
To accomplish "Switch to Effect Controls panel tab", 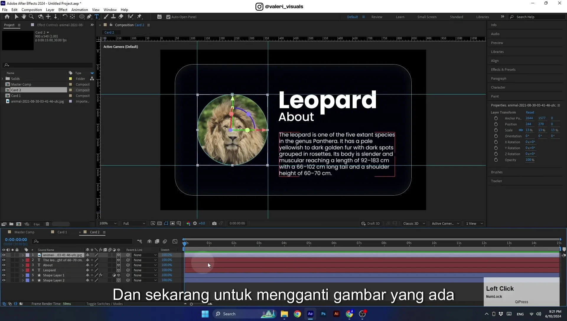I will [x=60, y=25].
